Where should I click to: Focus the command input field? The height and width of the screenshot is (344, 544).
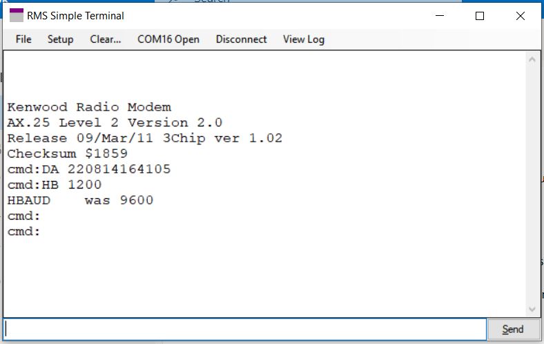tap(245, 329)
